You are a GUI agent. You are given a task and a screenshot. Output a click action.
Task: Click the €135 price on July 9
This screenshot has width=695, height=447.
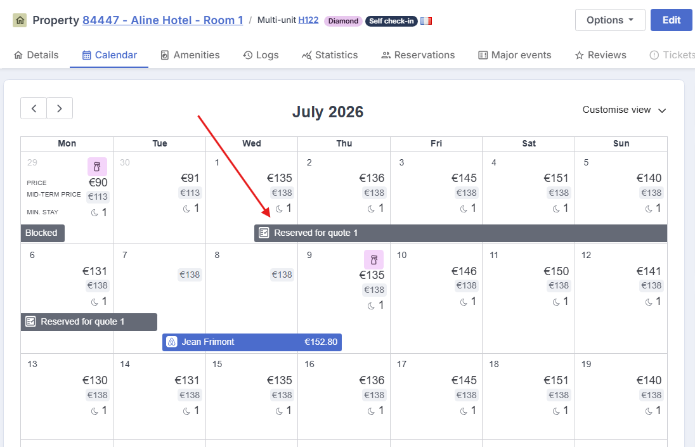(372, 275)
